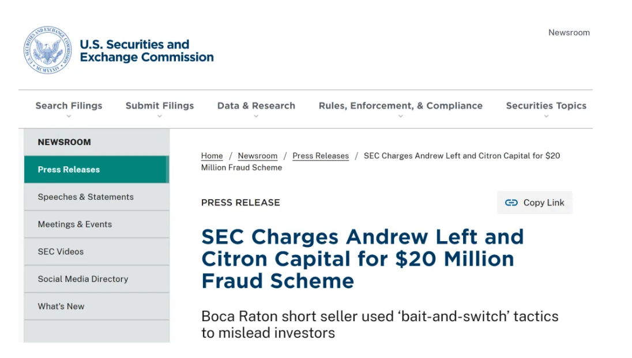Open the Securities Topics dropdown chevron
Screen dimensions: 632x358
pyautogui.click(x=546, y=116)
